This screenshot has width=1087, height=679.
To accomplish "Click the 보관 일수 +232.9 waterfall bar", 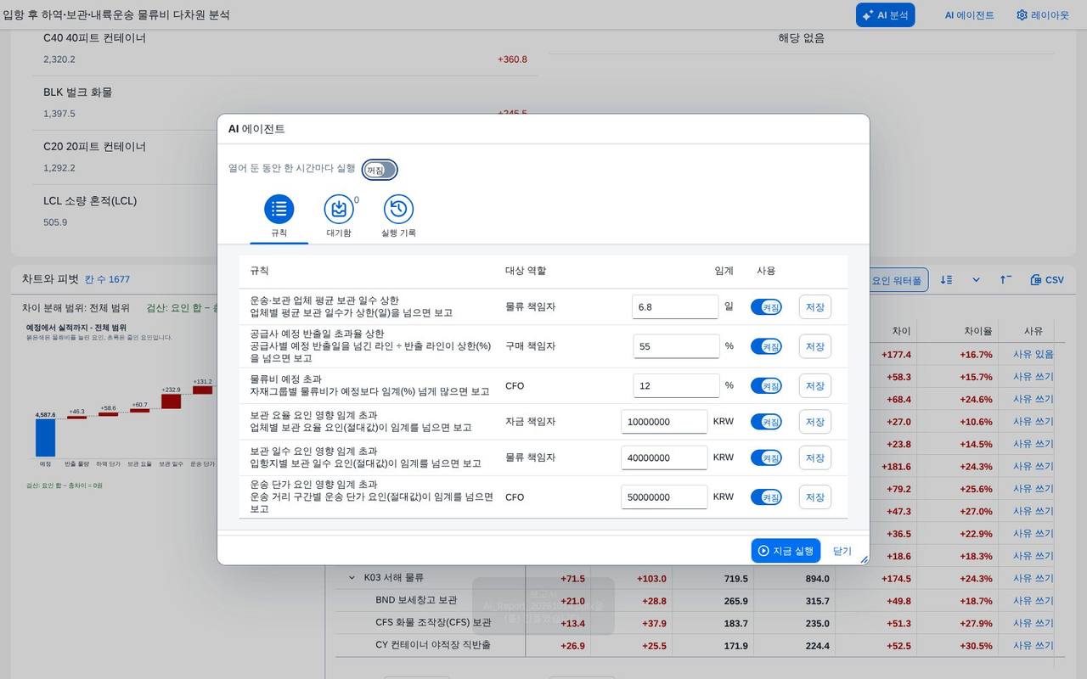I will pyautogui.click(x=172, y=401).
